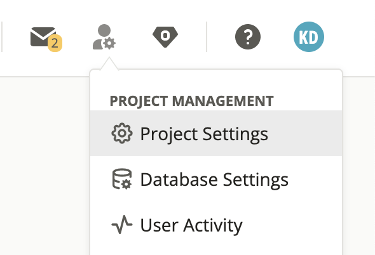
Task: Select Database Settings from the menu
Action: pyautogui.click(x=216, y=179)
